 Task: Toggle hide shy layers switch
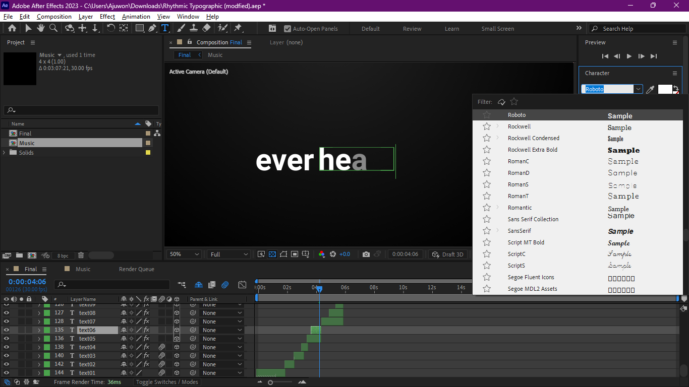pyautogui.click(x=199, y=285)
